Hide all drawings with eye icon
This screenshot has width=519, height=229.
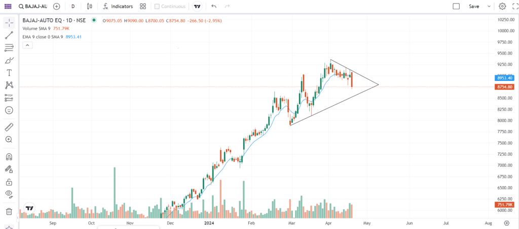click(9, 194)
